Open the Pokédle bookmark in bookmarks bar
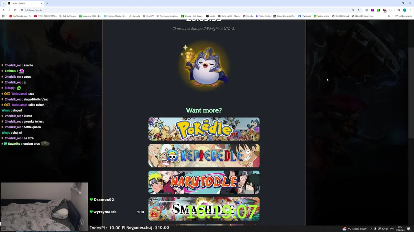This screenshot has height=232, width=414. [248, 16]
